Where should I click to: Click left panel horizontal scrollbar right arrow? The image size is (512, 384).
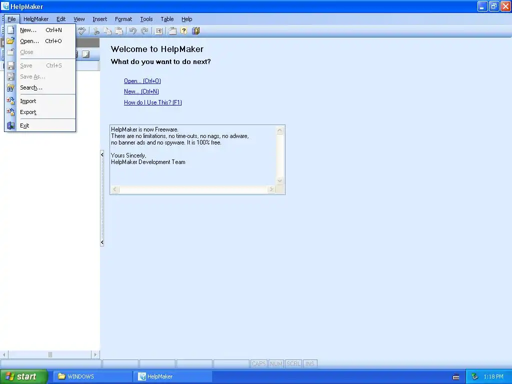click(95, 354)
